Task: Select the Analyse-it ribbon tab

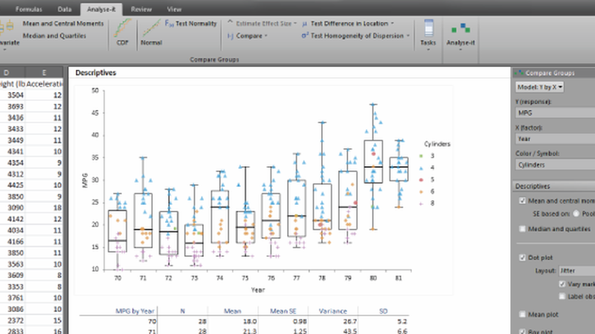Action: [101, 9]
